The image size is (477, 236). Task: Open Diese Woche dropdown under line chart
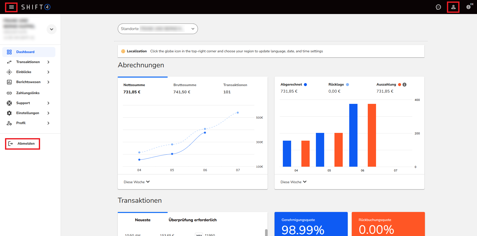coord(137,182)
